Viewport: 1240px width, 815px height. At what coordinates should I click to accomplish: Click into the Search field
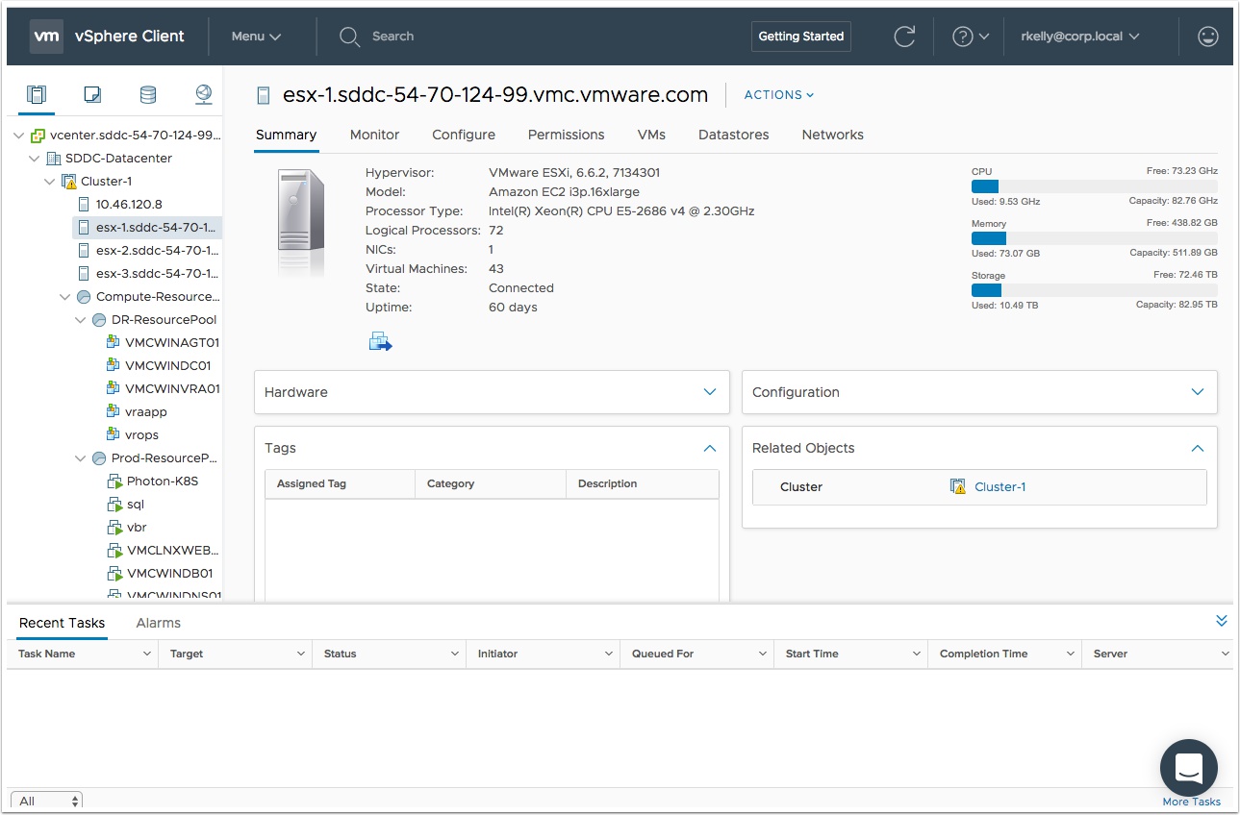392,37
